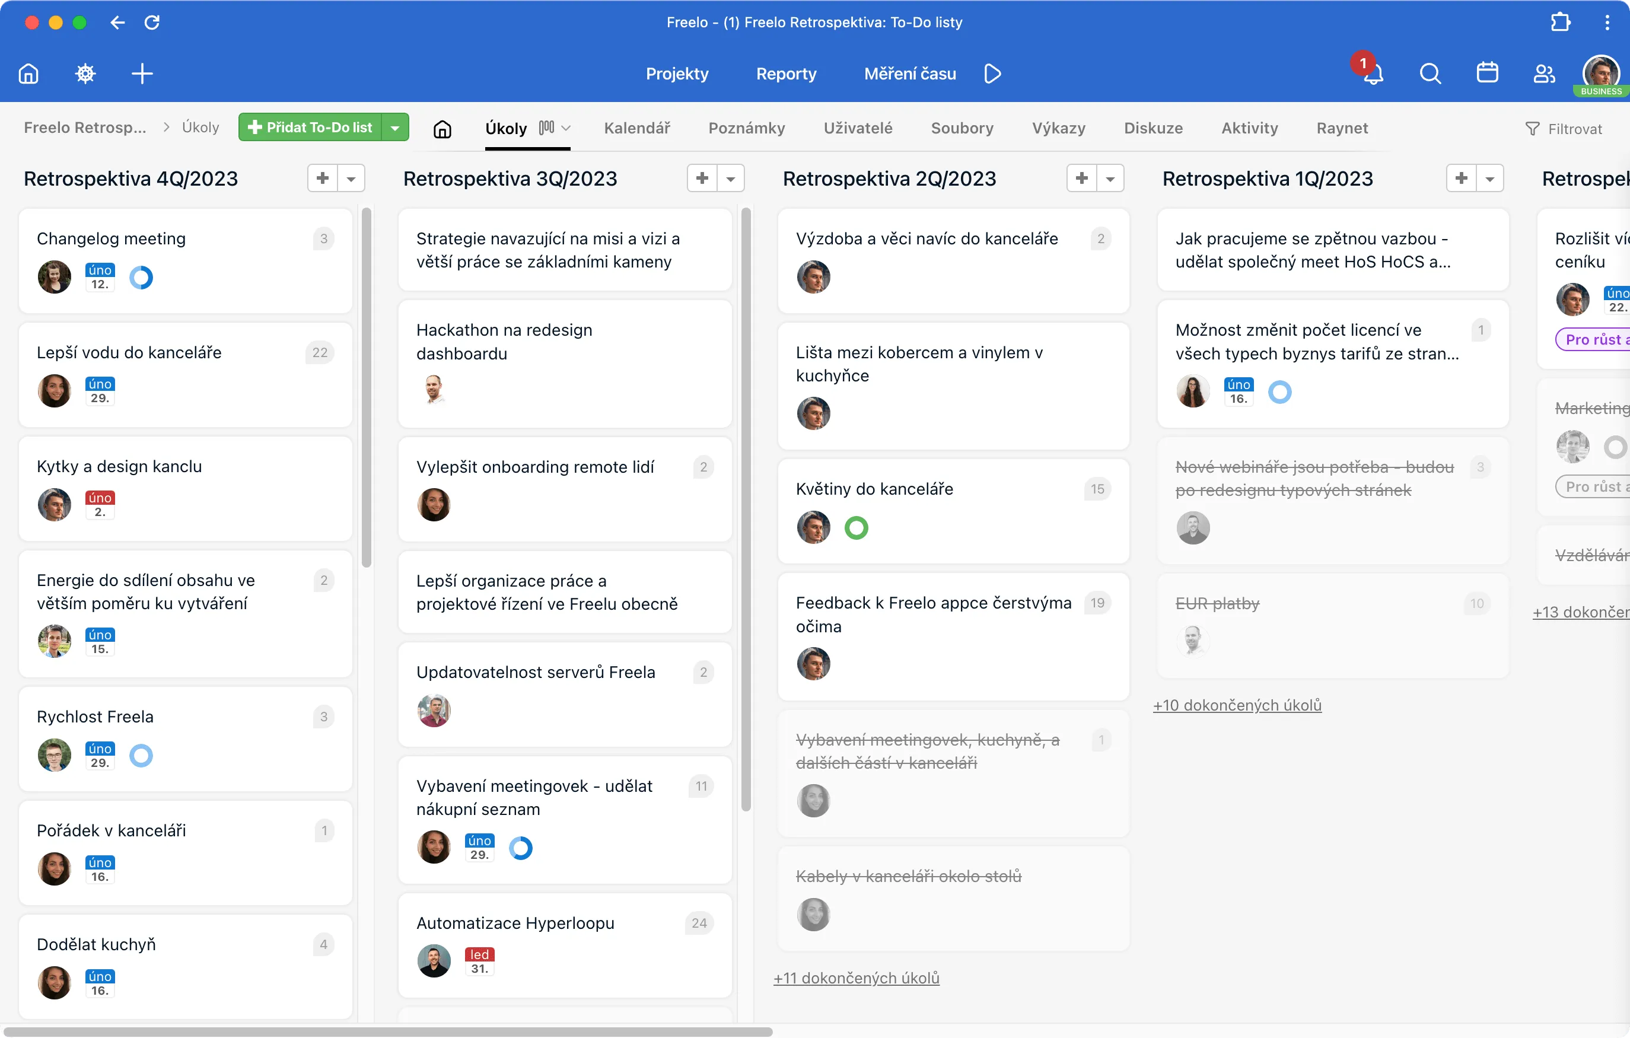
Task: Open the Pořádek v kanceláři task
Action: click(186, 852)
